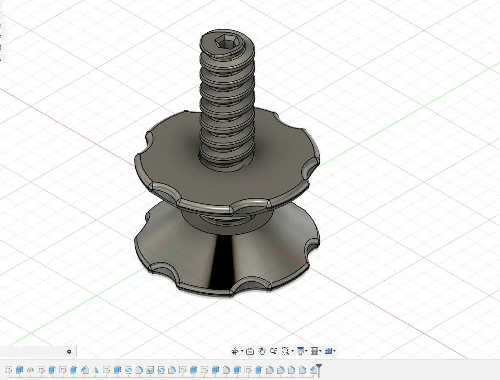Select the Zoom magnifier tool
Screen dimensions: 500x380
[273, 351]
